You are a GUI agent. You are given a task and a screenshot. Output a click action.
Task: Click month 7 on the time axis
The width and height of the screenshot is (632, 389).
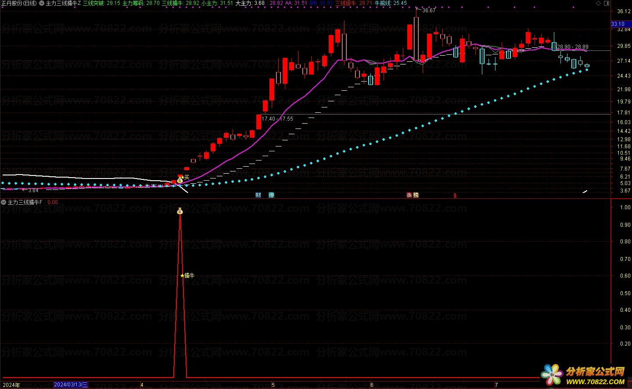496,385
